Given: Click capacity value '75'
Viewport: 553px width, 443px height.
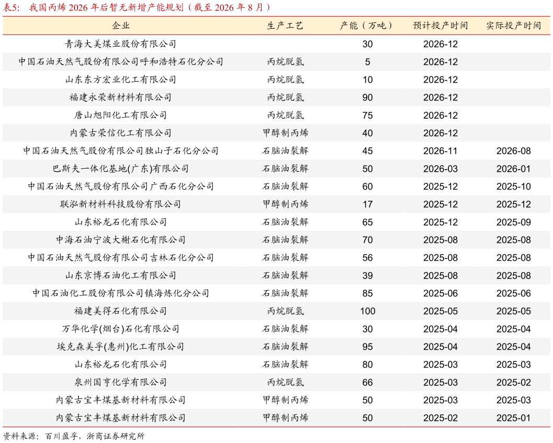Looking at the screenshot, I should [367, 115].
